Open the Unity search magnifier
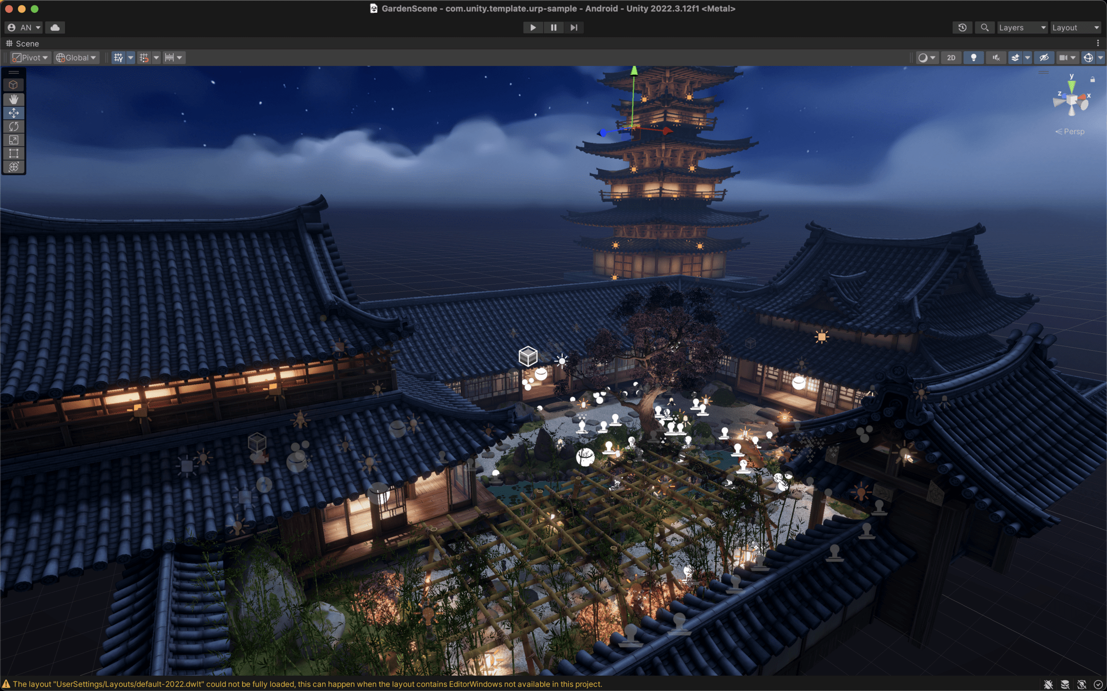The width and height of the screenshot is (1107, 691). (984, 28)
